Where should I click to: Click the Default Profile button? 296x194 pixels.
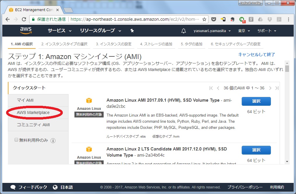click(x=251, y=3)
